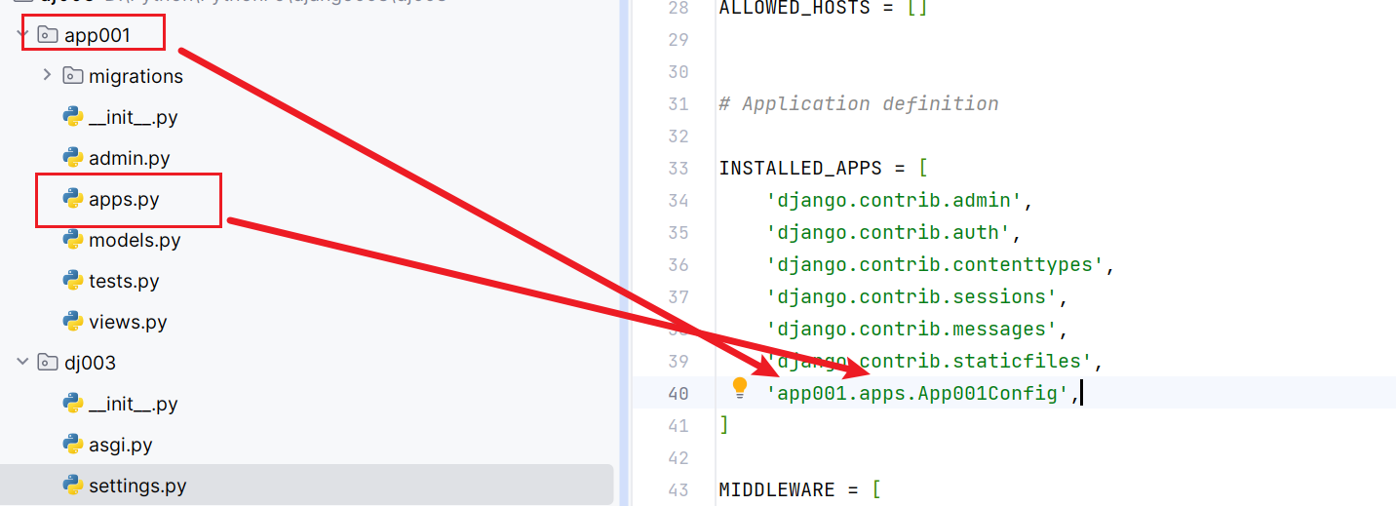This screenshot has height=506, width=1396.
Task: Click 'app001.apps.App001Config' string
Action: (x=917, y=393)
